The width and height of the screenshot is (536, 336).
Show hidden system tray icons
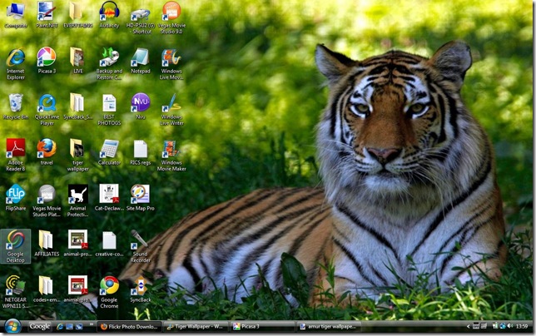pos(469,327)
